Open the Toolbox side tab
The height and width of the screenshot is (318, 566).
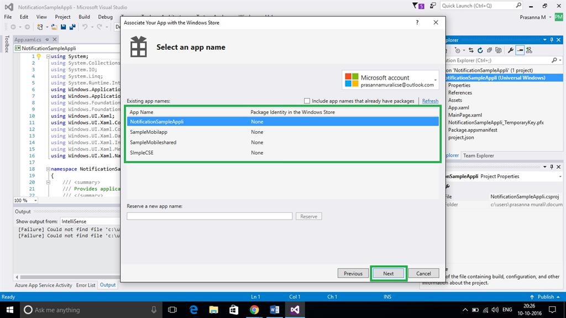click(7, 44)
